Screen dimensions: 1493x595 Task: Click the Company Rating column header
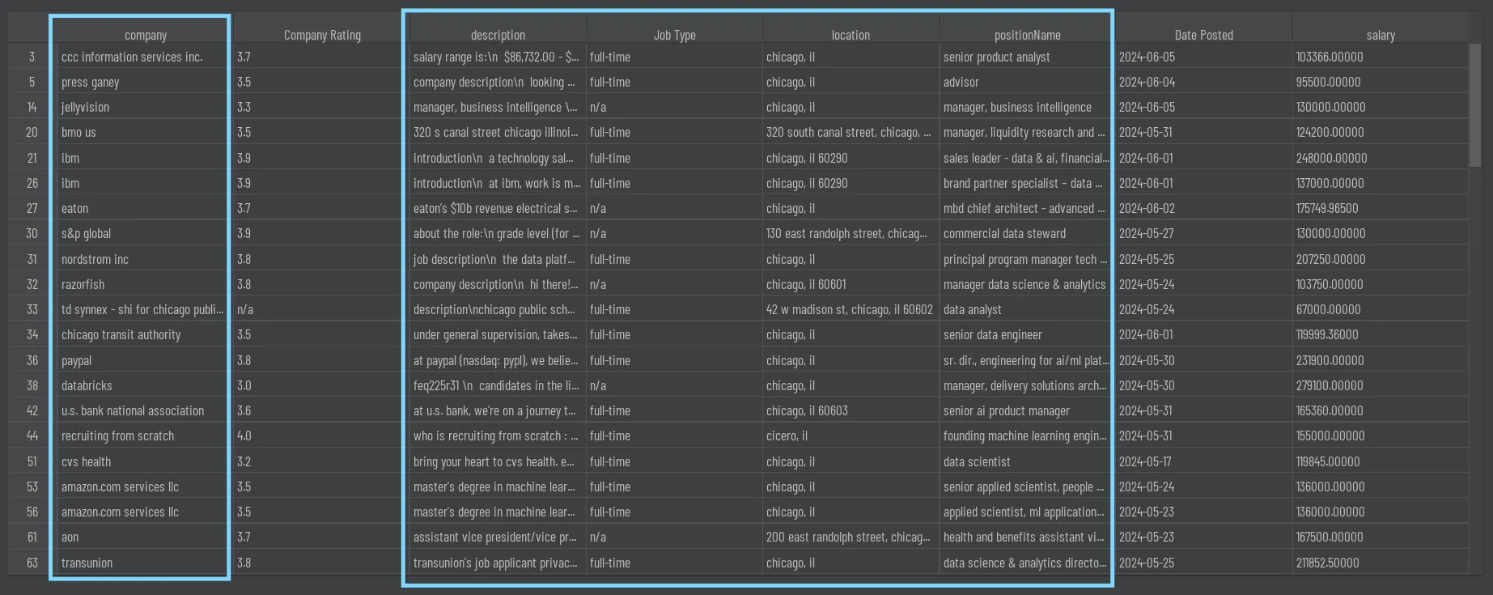[x=322, y=35]
